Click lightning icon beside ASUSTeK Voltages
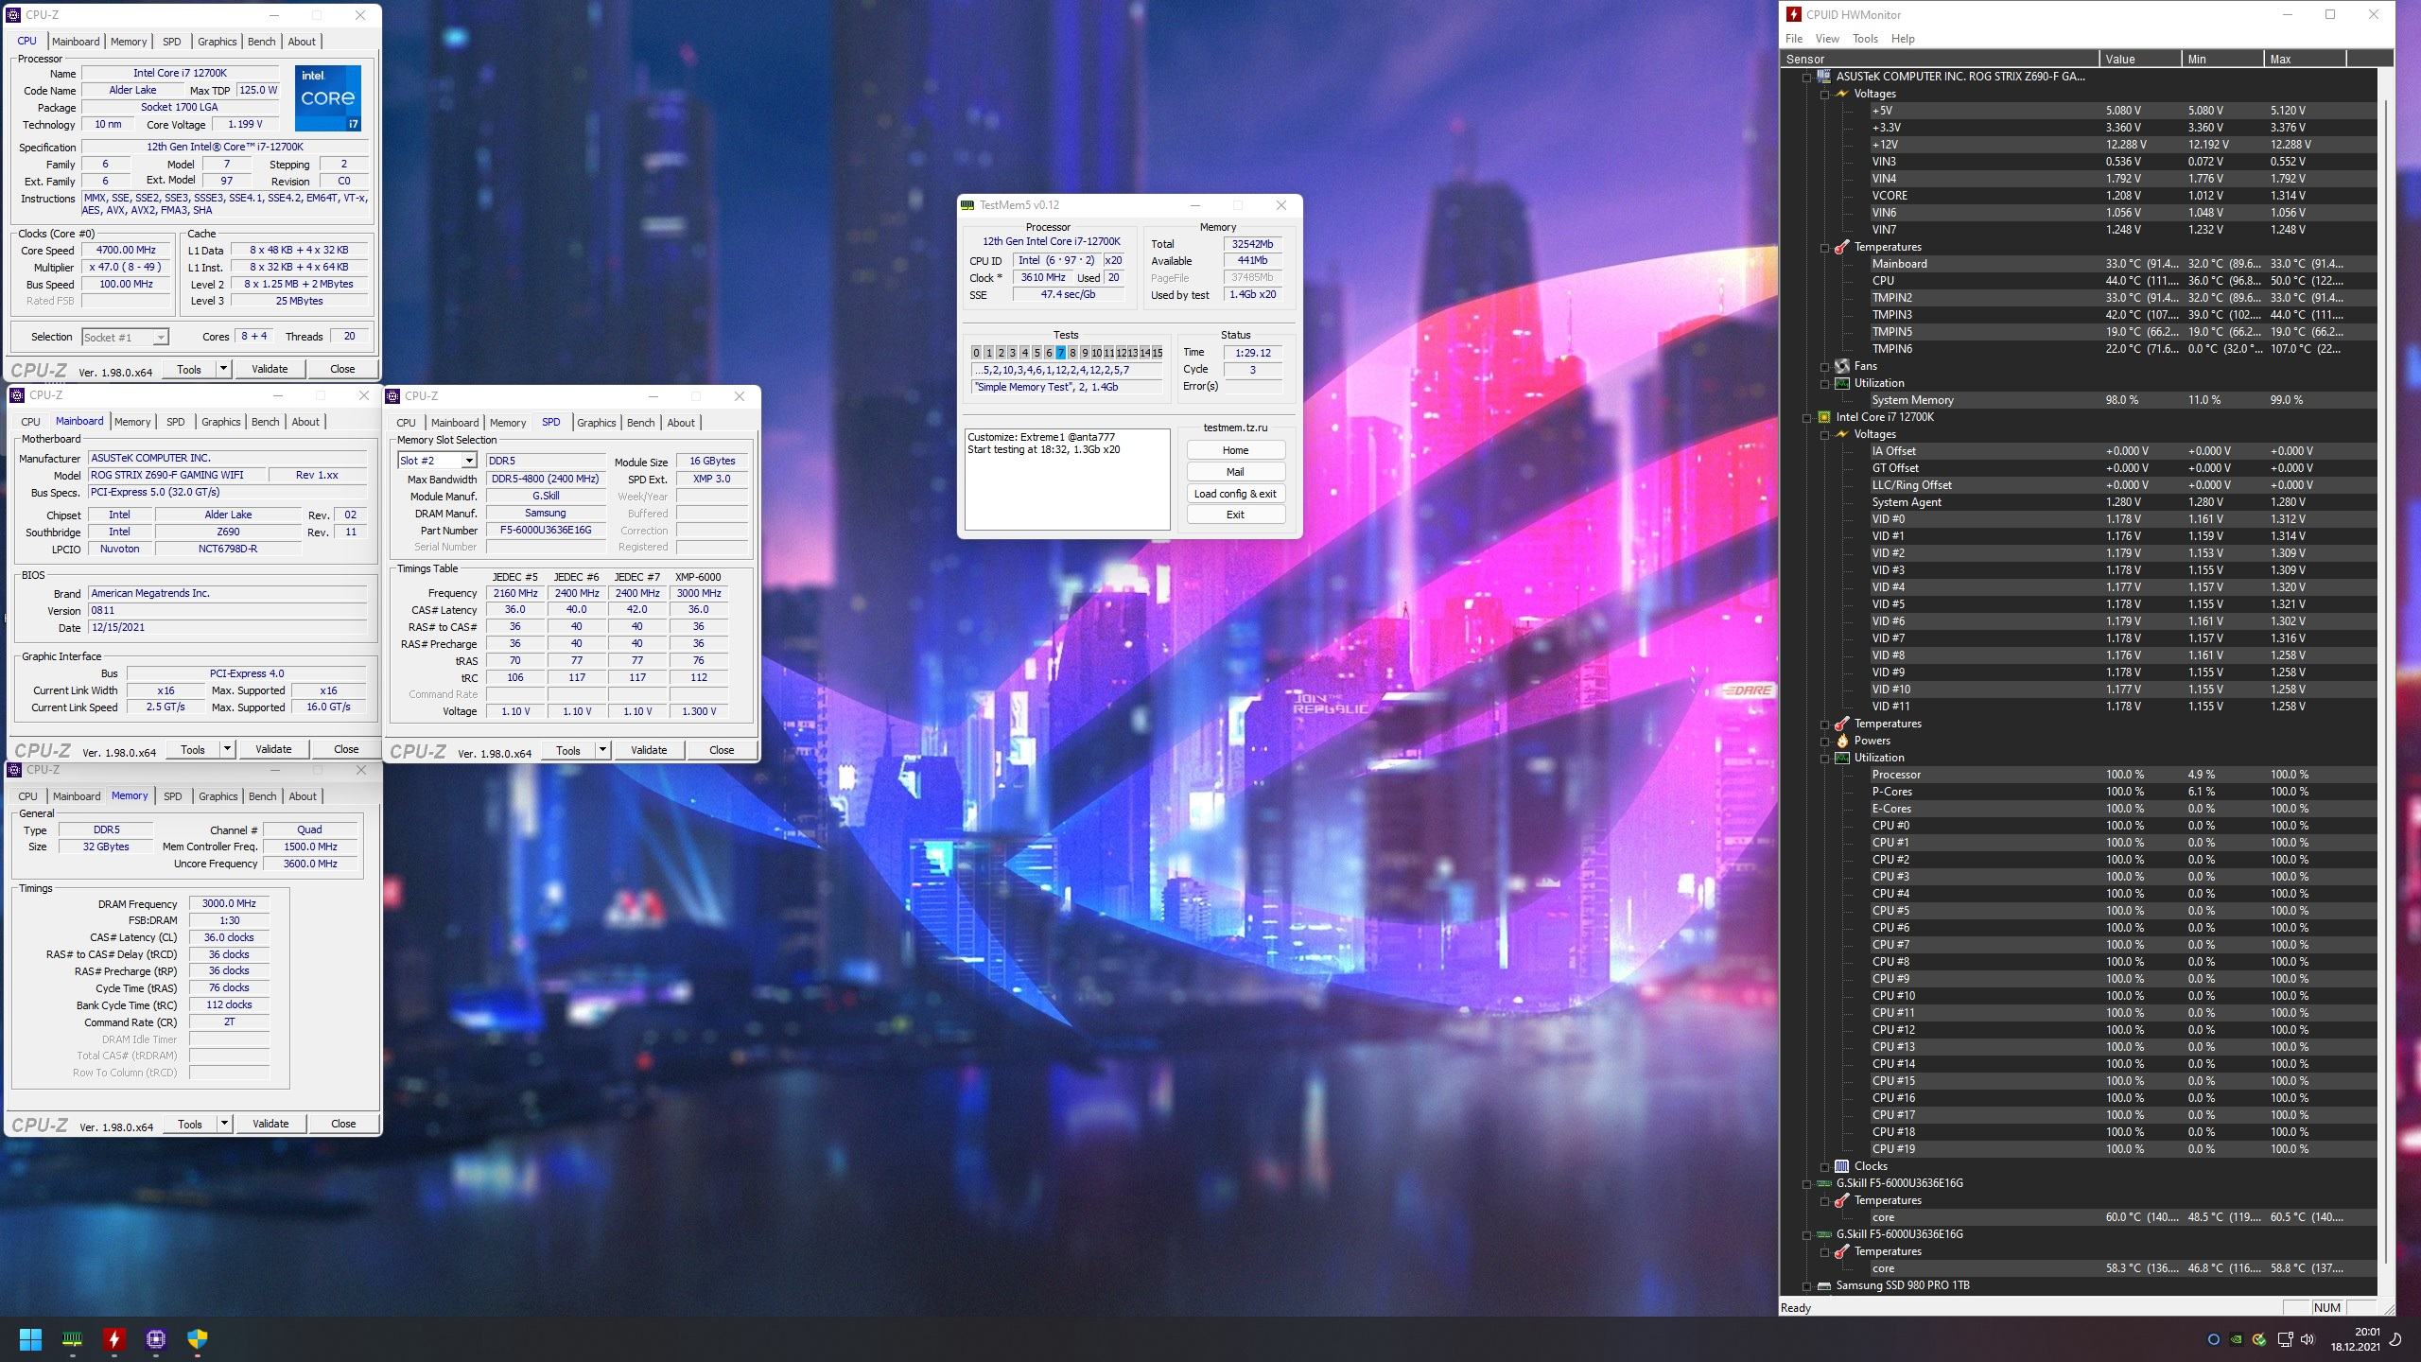 click(1842, 94)
